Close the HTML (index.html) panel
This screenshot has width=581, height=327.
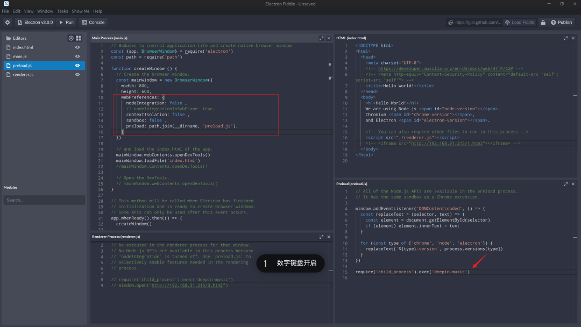(573, 38)
